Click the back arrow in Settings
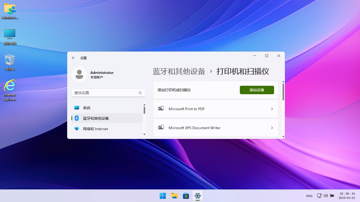 click(74, 58)
